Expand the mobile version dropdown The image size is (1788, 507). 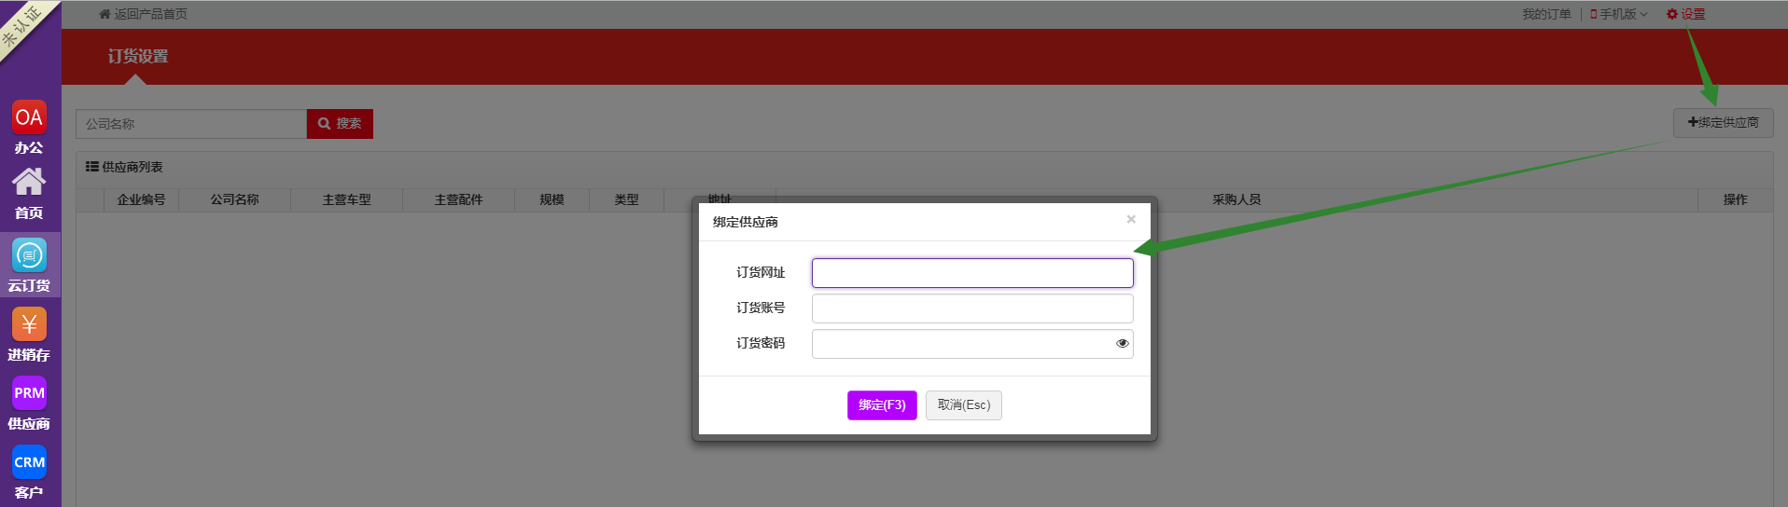[1618, 14]
